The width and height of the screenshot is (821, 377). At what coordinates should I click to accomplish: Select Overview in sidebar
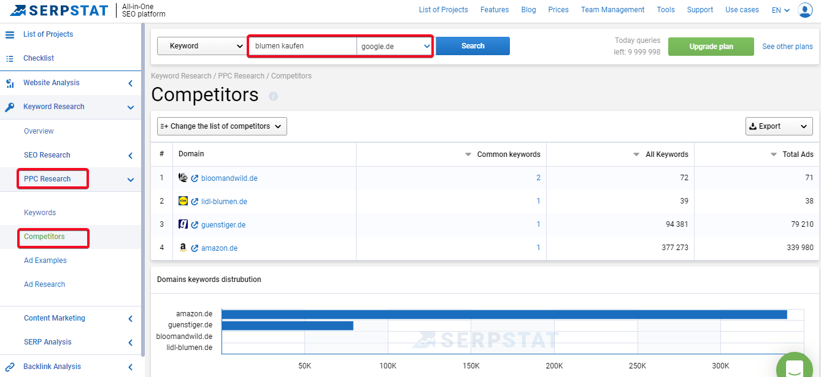(x=39, y=131)
